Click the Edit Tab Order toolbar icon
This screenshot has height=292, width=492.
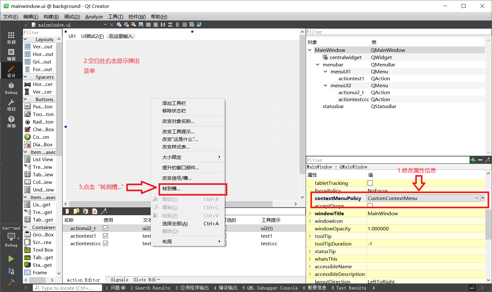[x=141, y=24]
